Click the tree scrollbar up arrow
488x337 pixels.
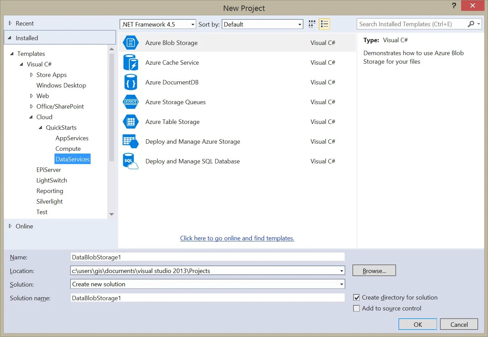coord(112,49)
